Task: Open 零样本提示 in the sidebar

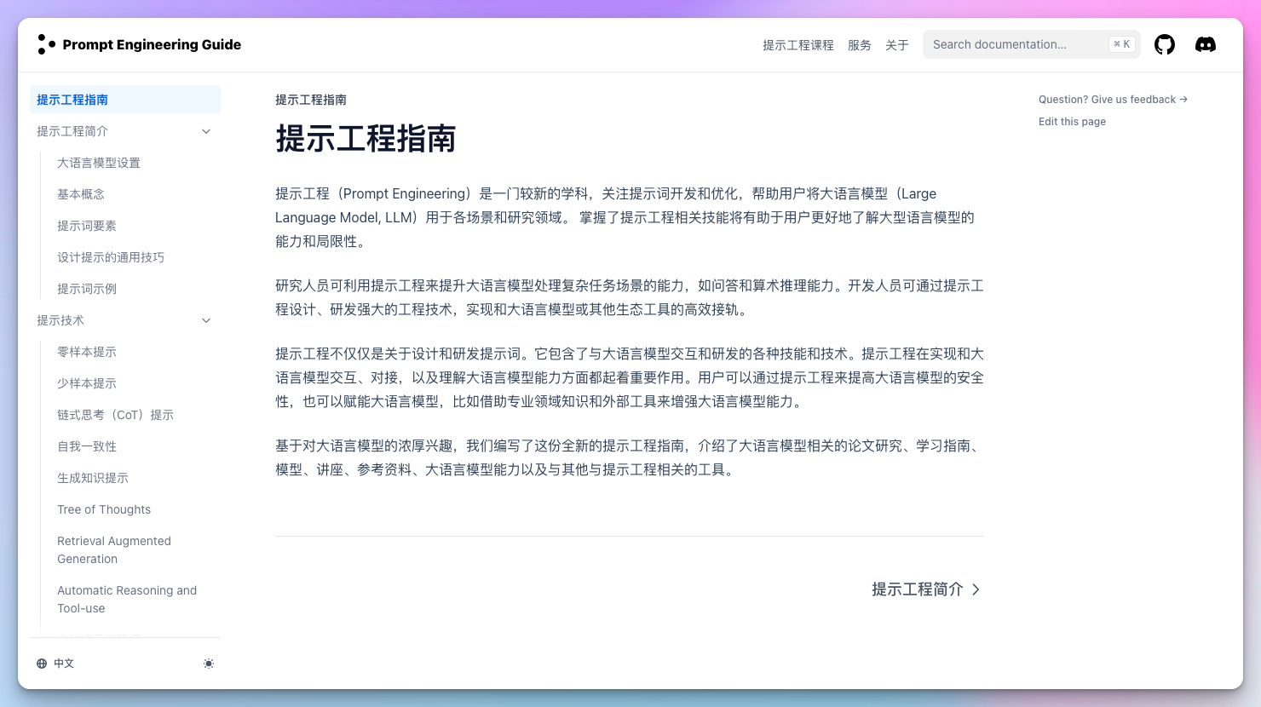Action: pos(86,352)
